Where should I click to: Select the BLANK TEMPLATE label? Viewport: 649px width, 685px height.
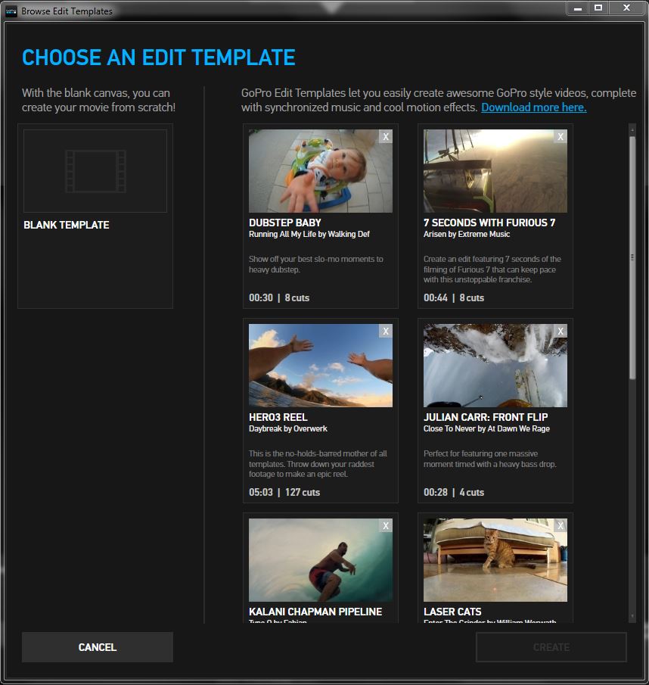pyautogui.click(x=67, y=225)
